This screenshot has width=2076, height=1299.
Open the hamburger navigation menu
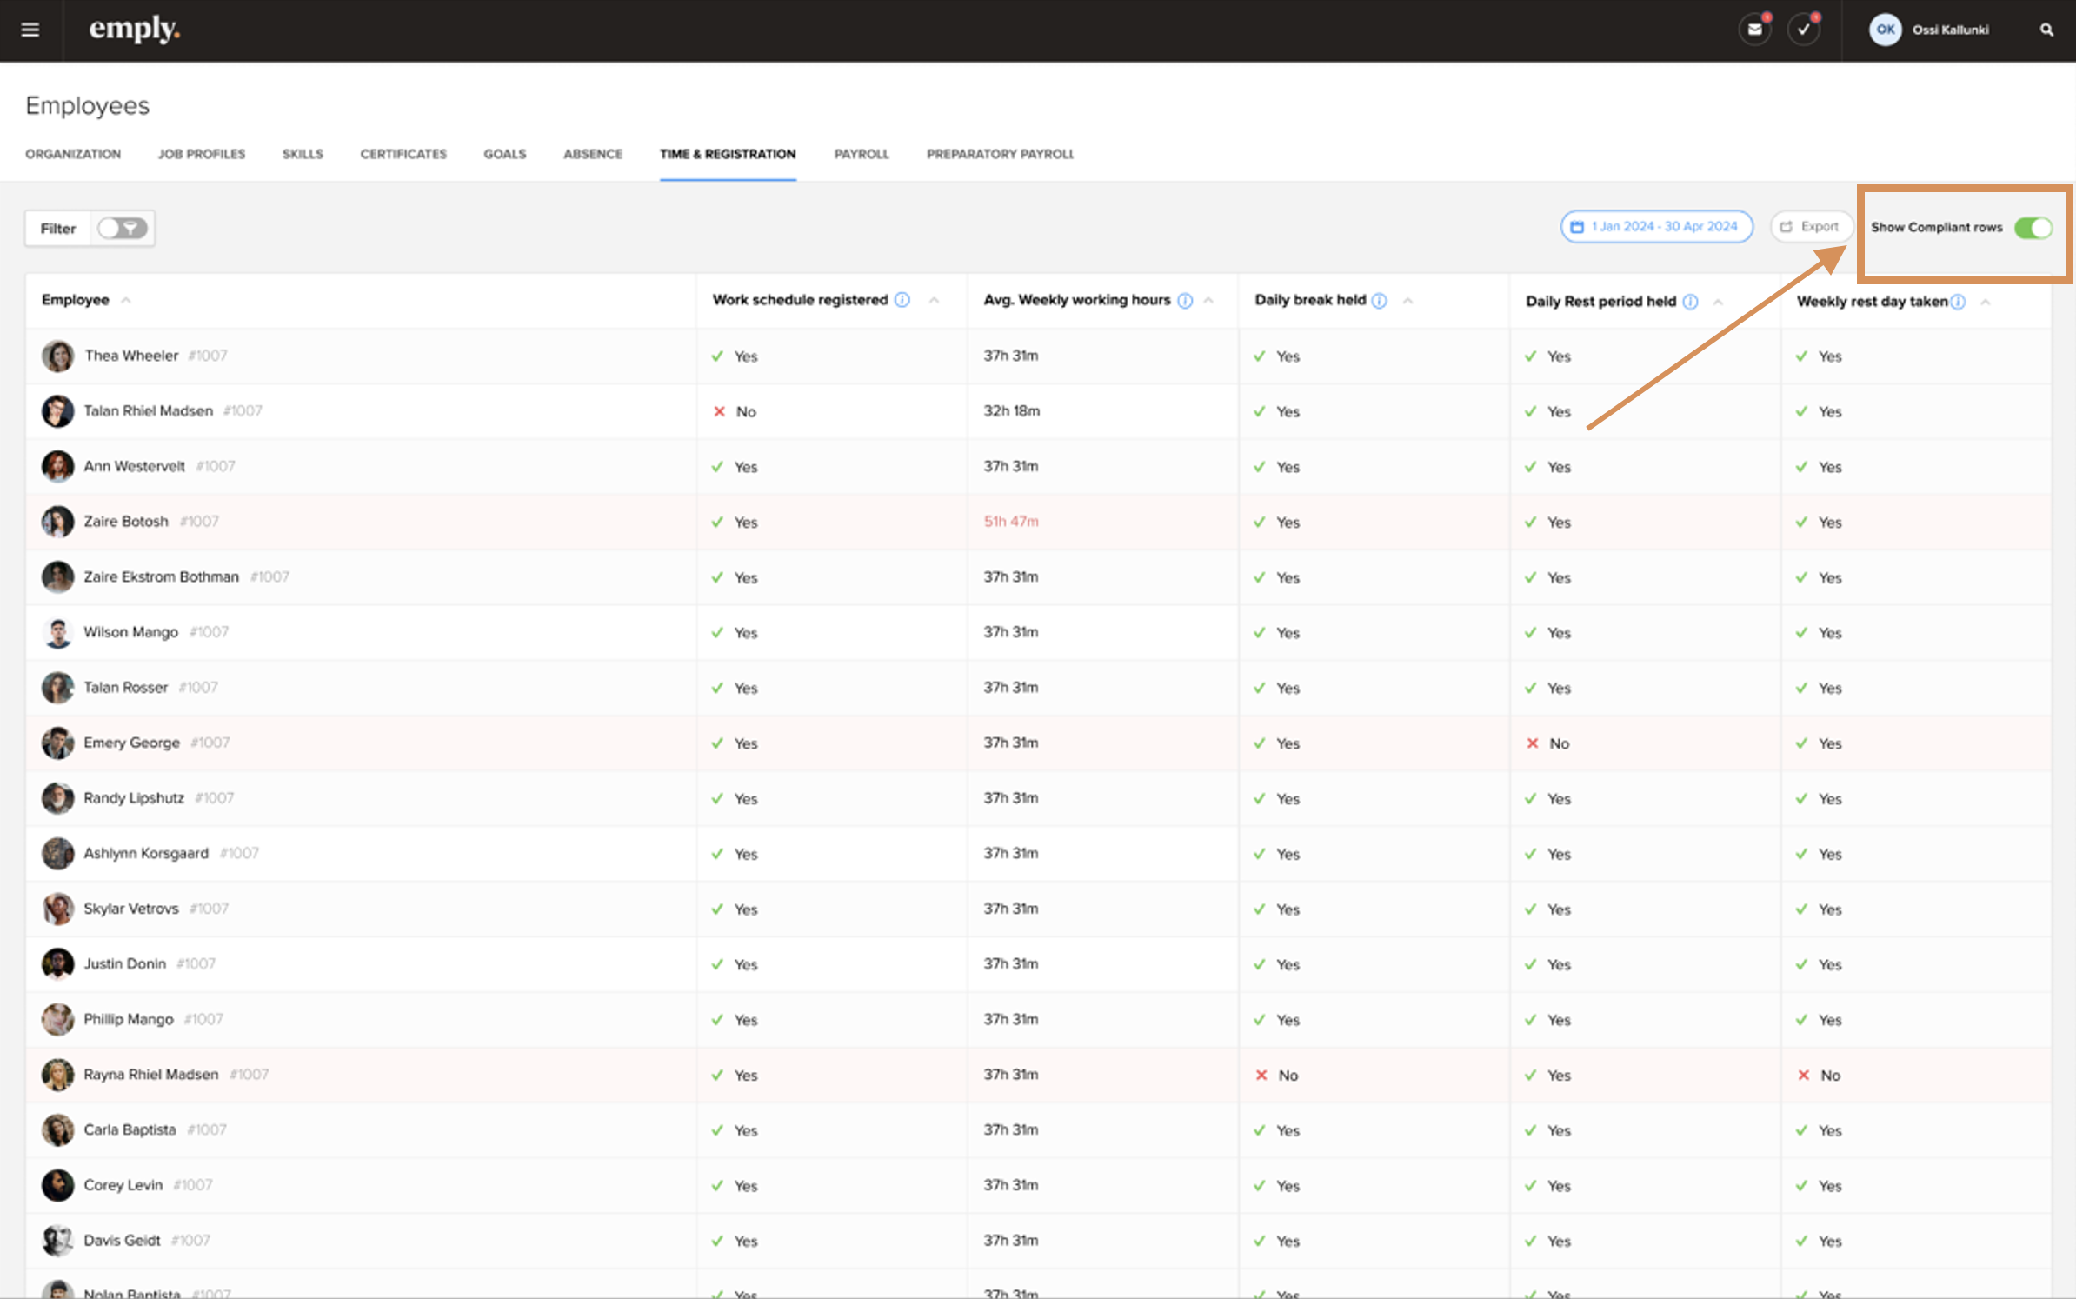tap(30, 30)
